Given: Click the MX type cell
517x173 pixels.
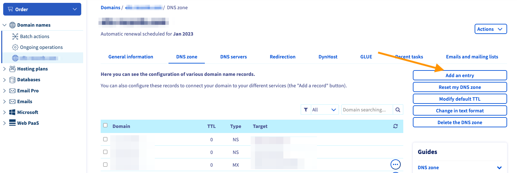Looking at the screenshot, I should 236,165.
